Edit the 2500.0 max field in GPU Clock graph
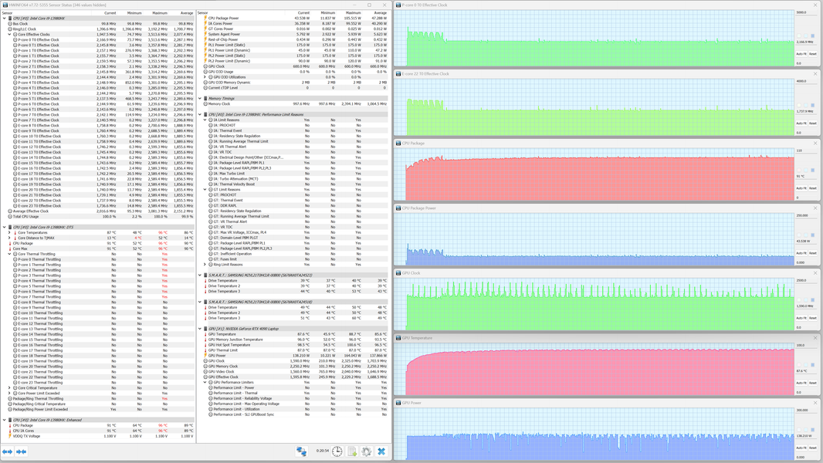823x463 pixels. 806,281
